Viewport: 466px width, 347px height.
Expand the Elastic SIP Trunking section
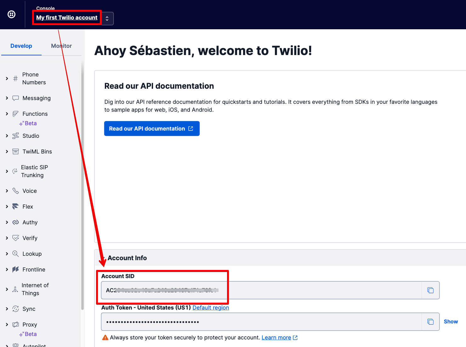[7, 171]
